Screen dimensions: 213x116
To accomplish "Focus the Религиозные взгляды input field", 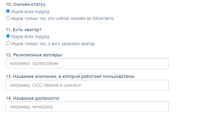I will pos(87,63).
